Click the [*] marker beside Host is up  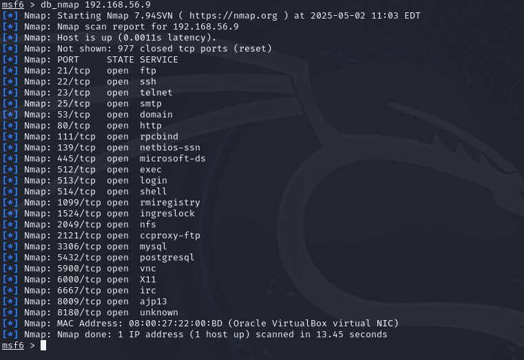[x=10, y=38]
